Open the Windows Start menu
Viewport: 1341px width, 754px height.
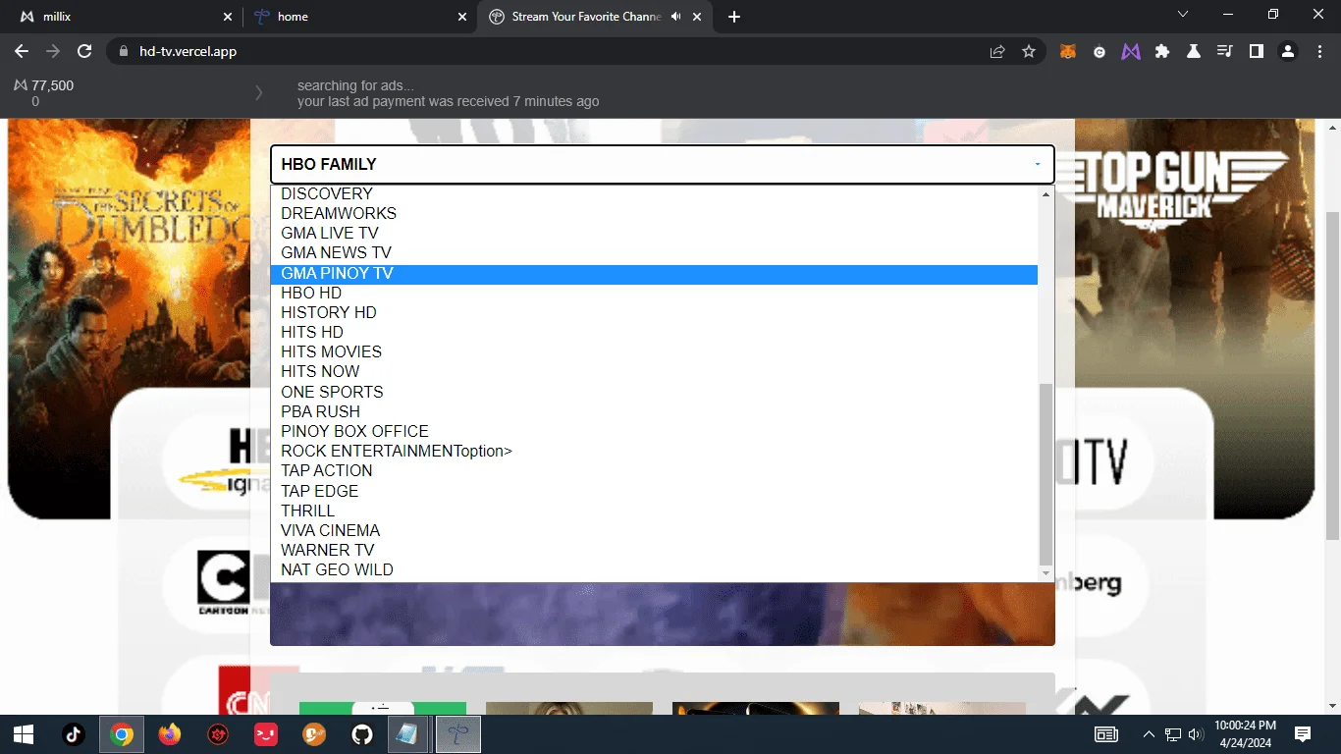24,734
